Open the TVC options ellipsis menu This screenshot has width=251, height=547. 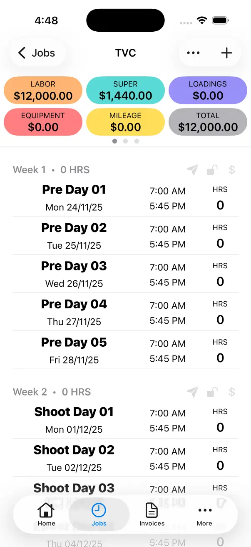[193, 53]
